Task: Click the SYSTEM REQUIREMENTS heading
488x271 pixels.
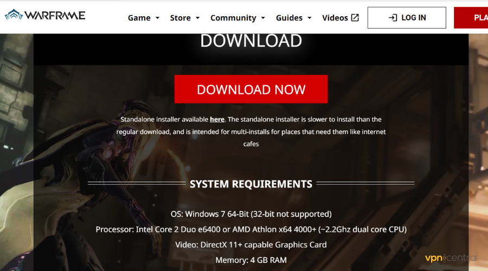Action: coord(251,184)
